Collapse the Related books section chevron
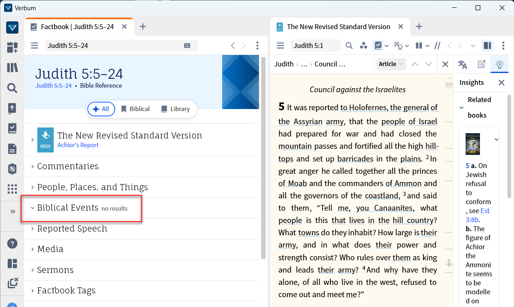 coord(462,108)
